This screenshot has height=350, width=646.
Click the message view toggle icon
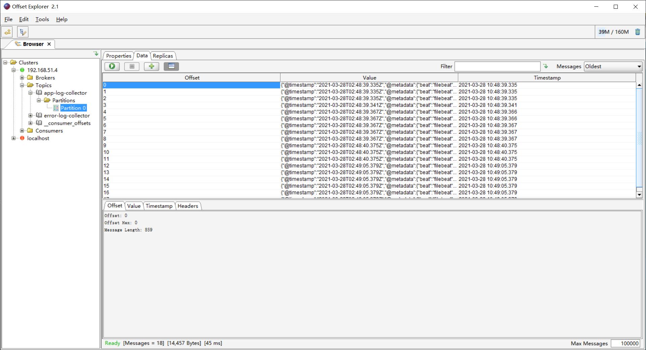tap(171, 66)
